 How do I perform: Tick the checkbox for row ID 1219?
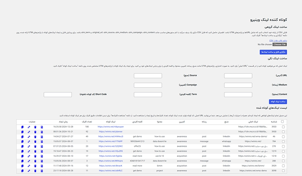(x=284, y=151)
